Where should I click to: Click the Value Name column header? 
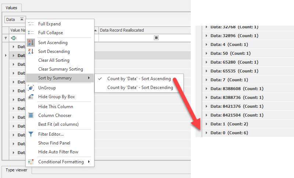click(17, 30)
